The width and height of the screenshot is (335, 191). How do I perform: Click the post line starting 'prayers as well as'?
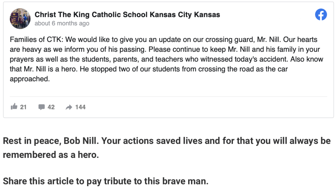point(167,59)
